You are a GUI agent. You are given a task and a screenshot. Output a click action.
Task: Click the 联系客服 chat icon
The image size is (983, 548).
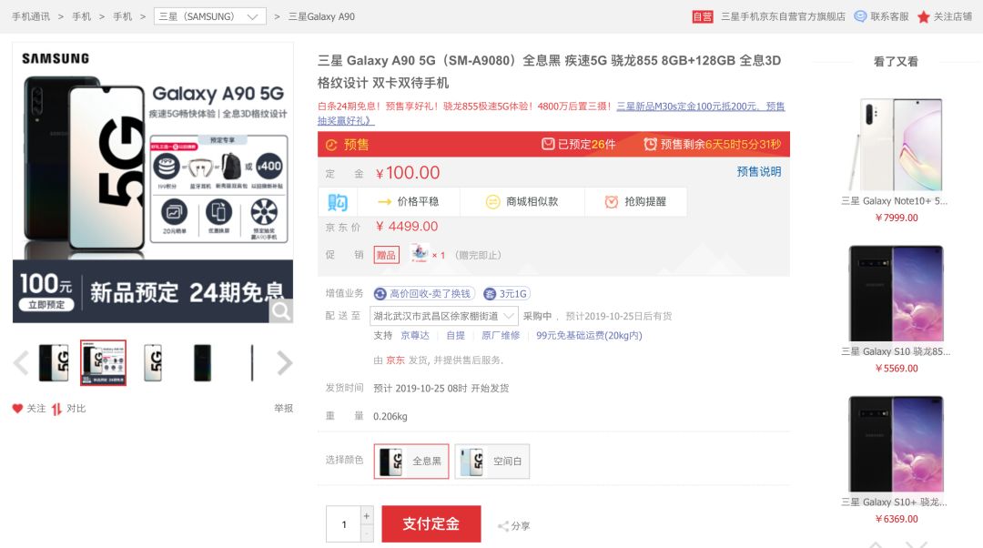click(861, 16)
